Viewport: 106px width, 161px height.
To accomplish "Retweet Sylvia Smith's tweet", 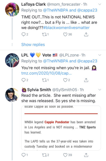I will pyautogui.click(x=44, y=155).
